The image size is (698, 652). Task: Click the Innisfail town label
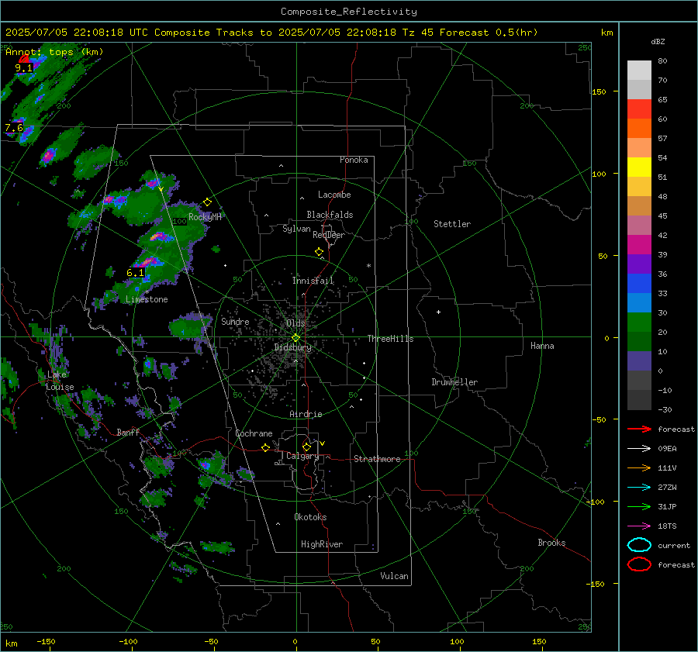[x=313, y=281]
